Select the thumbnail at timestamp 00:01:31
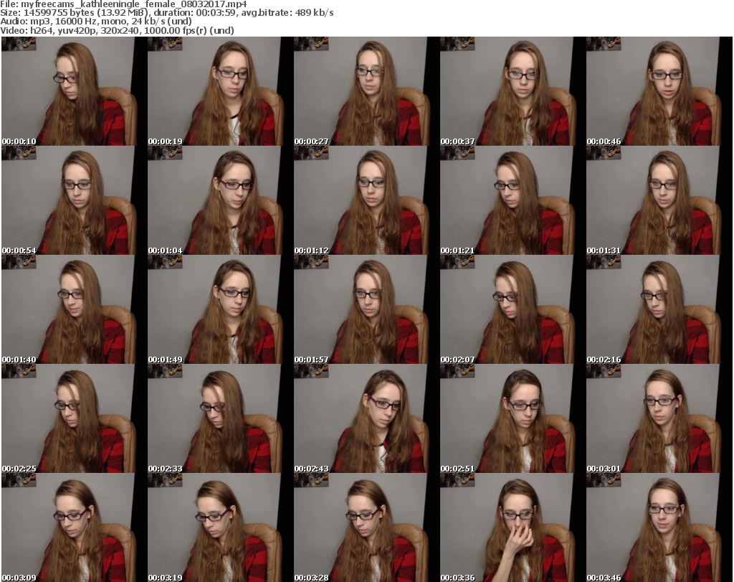This screenshot has width=734, height=582. pyautogui.click(x=659, y=200)
